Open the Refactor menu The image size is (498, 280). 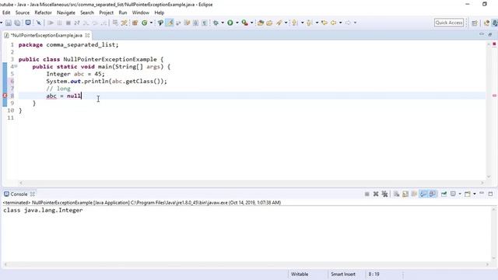tap(43, 12)
